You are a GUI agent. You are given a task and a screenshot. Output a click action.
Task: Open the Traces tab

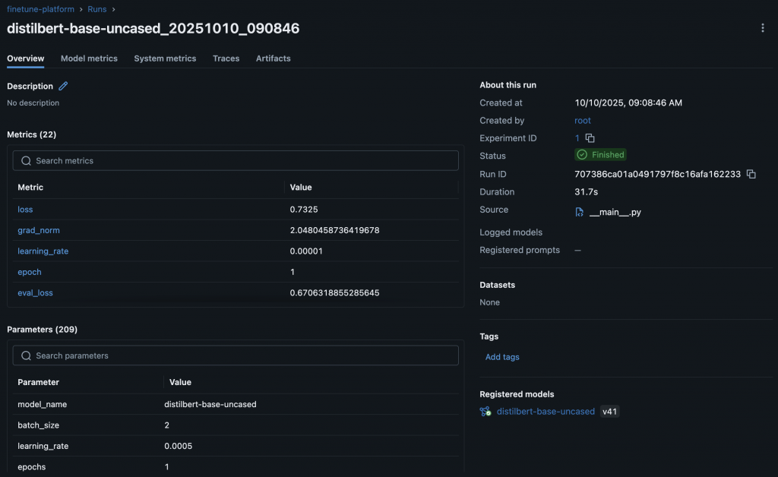pos(226,58)
